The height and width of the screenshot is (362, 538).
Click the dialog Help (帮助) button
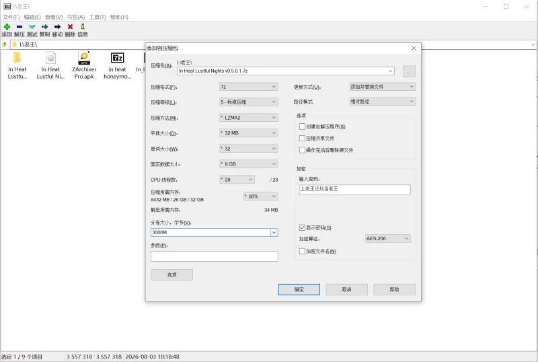[x=394, y=289]
